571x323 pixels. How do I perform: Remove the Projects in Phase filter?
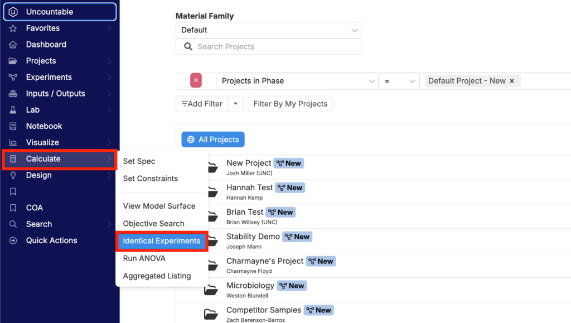pyautogui.click(x=196, y=80)
